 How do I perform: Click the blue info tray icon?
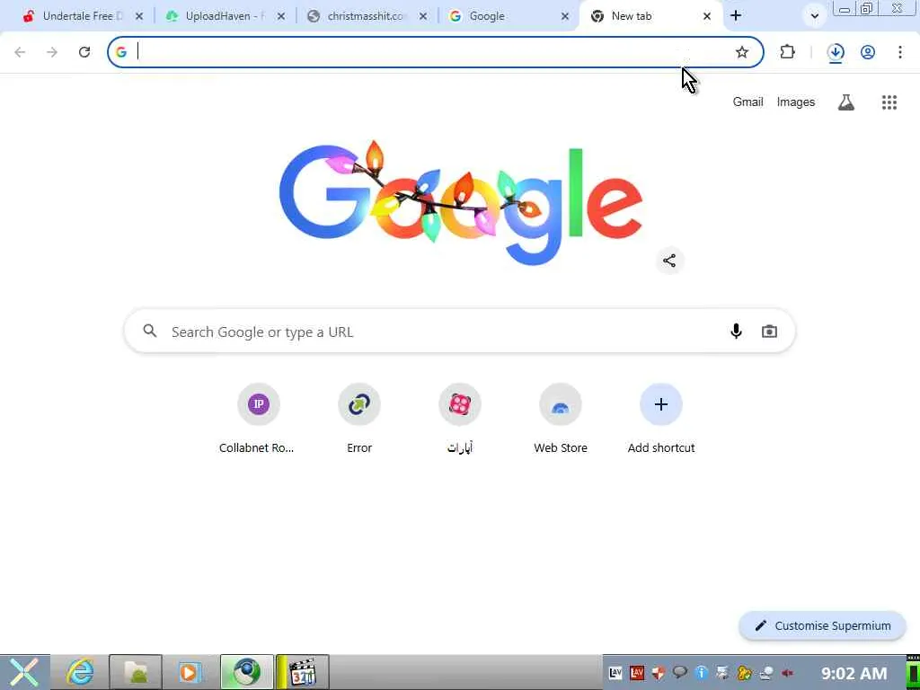(x=702, y=673)
